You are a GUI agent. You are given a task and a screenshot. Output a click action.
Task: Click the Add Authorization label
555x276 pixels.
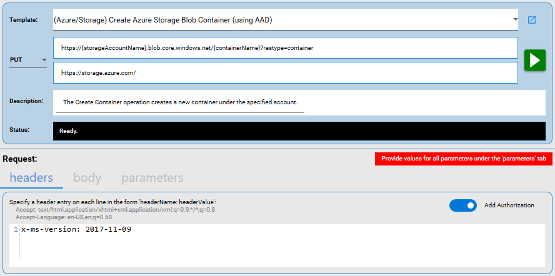pos(509,205)
